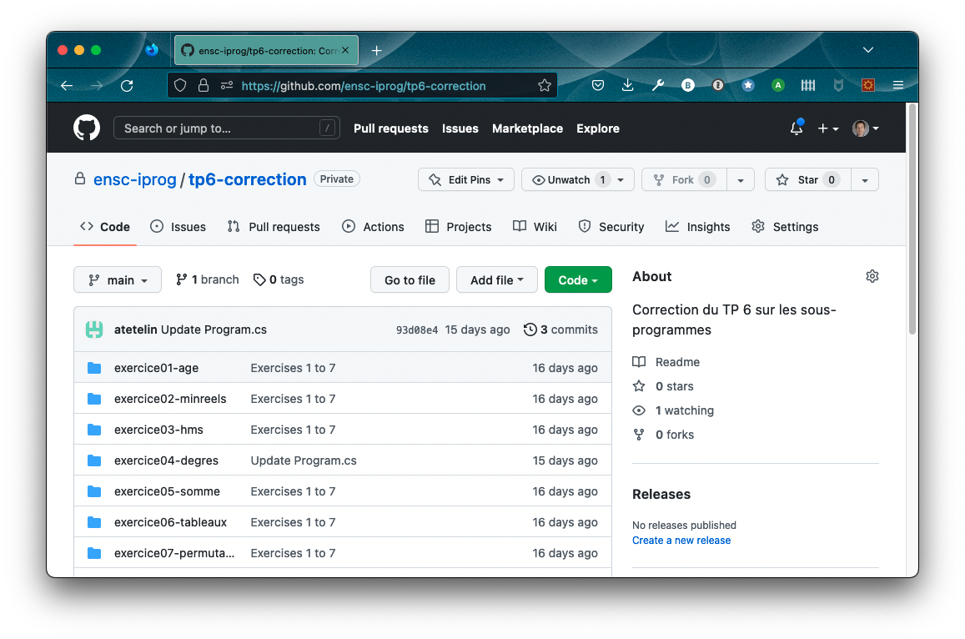This screenshot has width=965, height=639.
Task: Expand the Star lists dropdown arrow
Action: (865, 179)
